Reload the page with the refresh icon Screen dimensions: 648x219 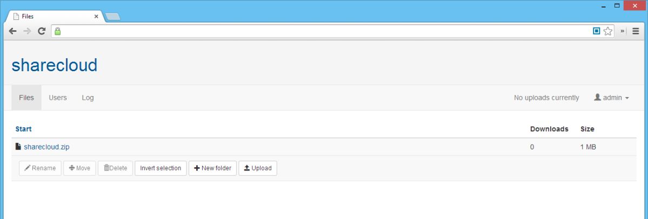coord(41,31)
